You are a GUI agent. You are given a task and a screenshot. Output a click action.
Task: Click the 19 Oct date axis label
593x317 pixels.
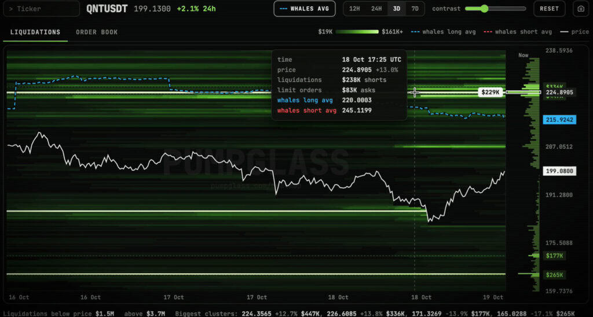tap(493, 297)
